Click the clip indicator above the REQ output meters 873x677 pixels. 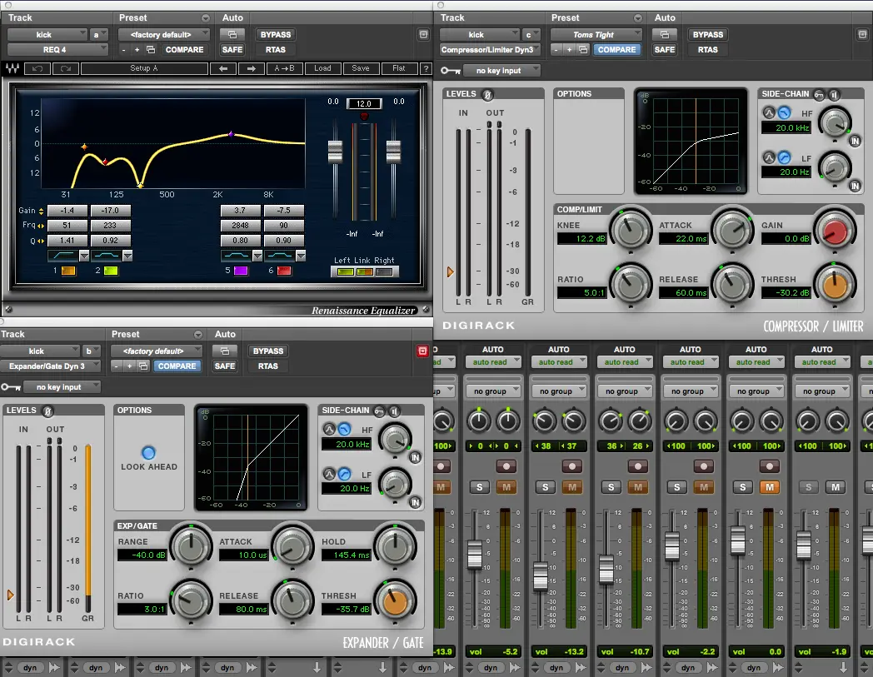pos(364,116)
